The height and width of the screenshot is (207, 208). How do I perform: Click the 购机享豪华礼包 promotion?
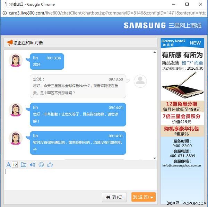tap(181, 129)
